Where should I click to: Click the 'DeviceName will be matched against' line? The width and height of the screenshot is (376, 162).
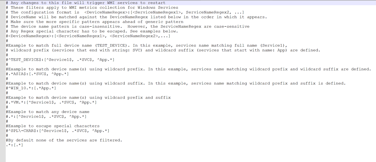click(x=135, y=17)
